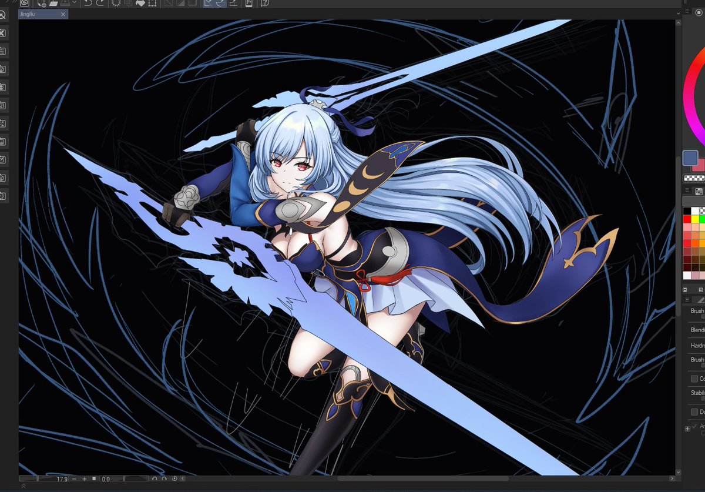
Task: Close the Jingliu canvas tab
Action: [63, 14]
